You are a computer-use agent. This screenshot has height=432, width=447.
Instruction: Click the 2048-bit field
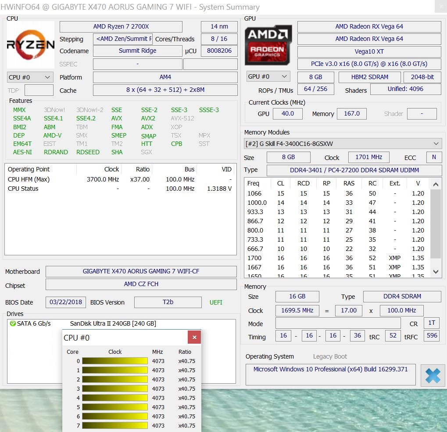(x=422, y=77)
